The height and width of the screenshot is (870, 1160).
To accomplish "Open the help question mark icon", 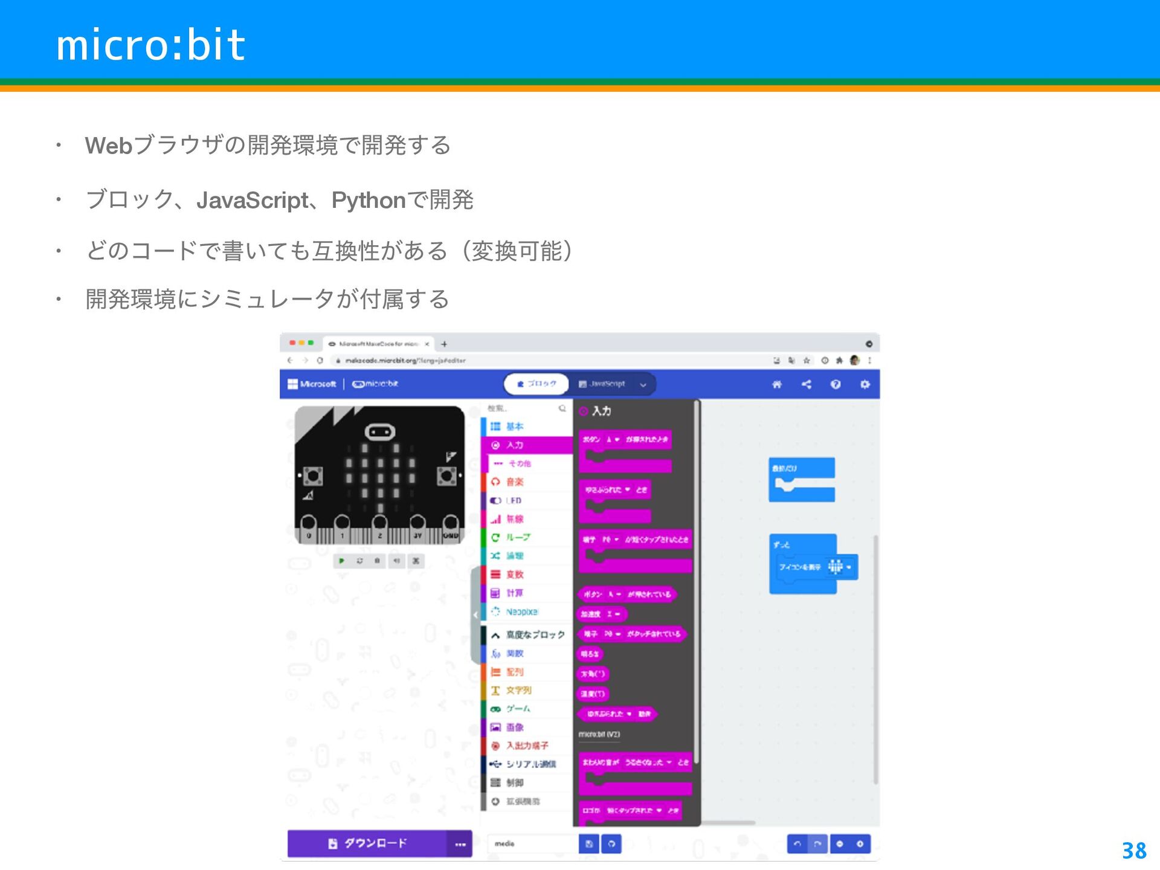I will (836, 384).
